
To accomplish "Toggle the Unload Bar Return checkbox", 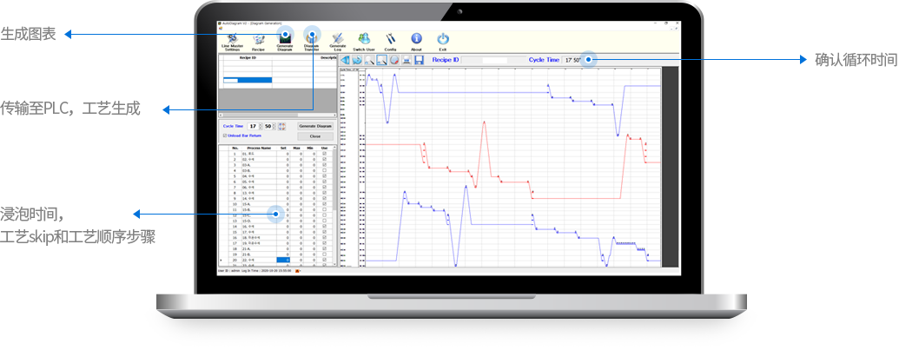I will (226, 135).
